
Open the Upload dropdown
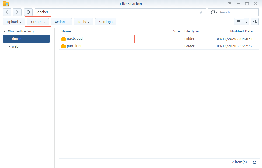click(x=13, y=22)
